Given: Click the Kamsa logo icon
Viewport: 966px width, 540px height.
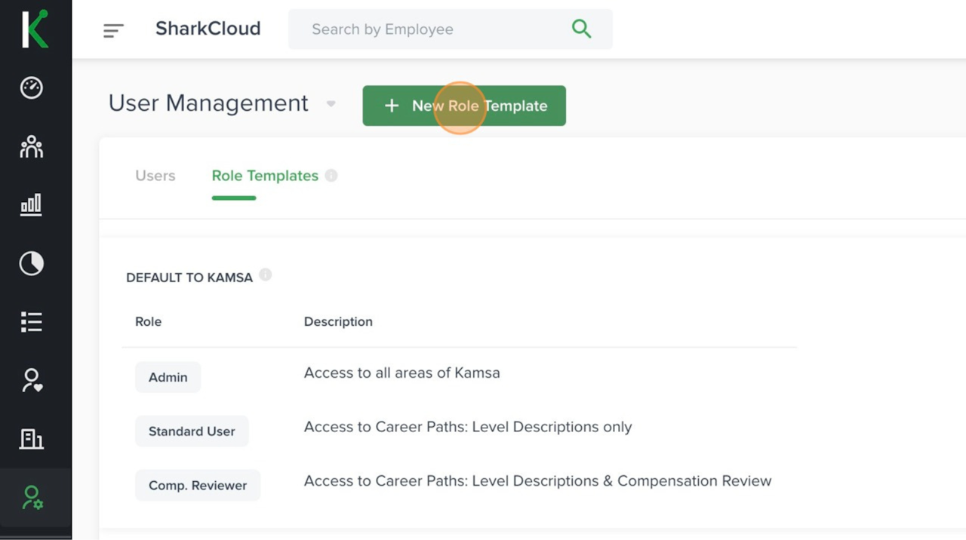Looking at the screenshot, I should [35, 29].
